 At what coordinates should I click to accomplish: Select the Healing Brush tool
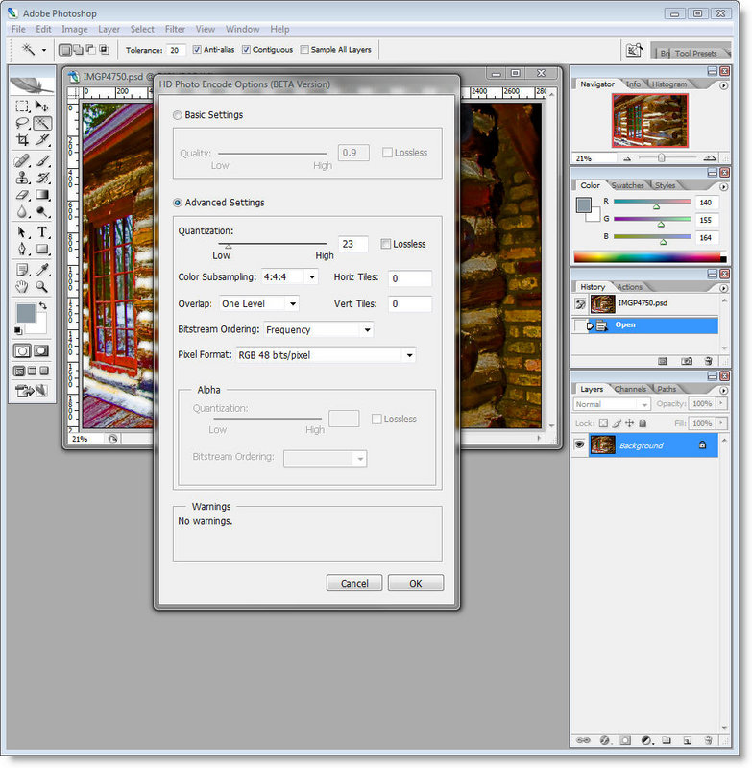coord(22,160)
